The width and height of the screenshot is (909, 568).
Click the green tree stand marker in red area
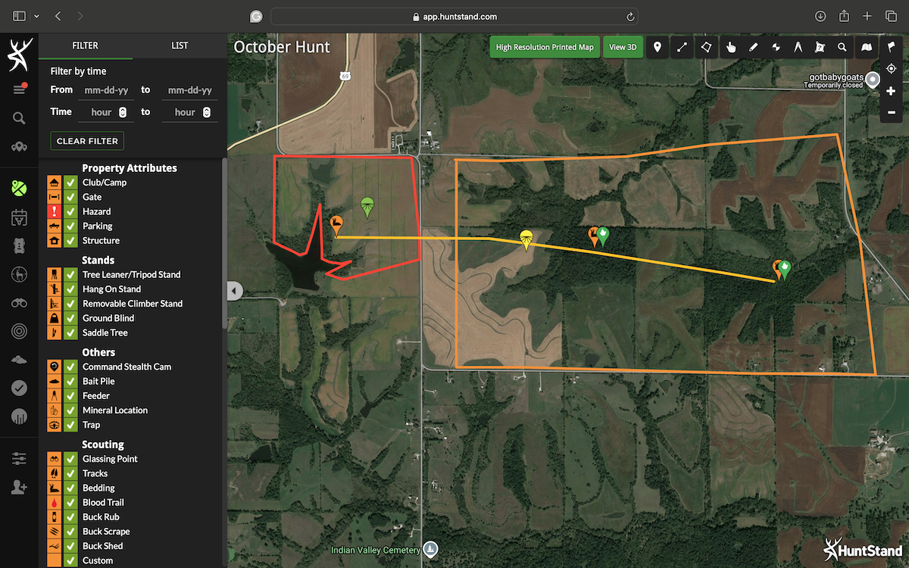[x=367, y=207]
